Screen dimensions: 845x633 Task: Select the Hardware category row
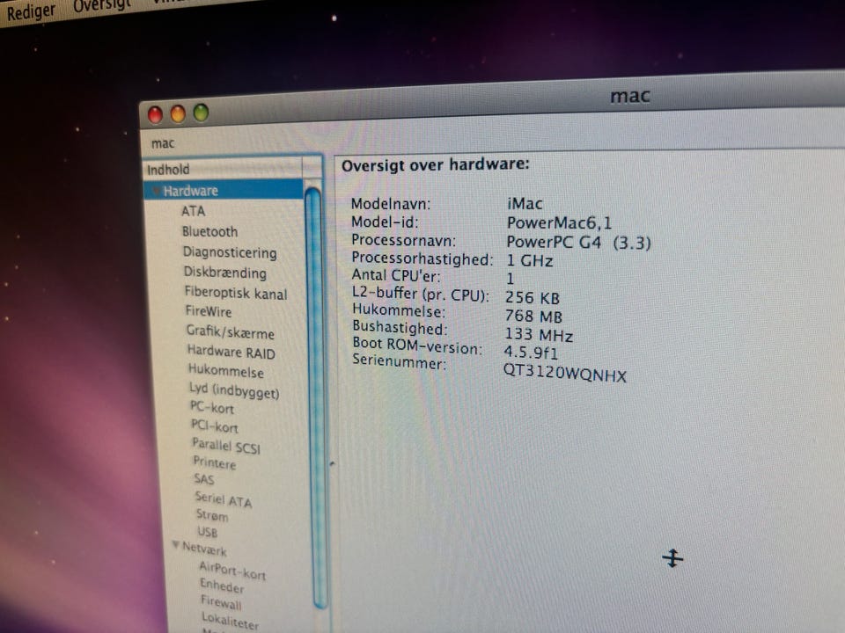(x=224, y=190)
